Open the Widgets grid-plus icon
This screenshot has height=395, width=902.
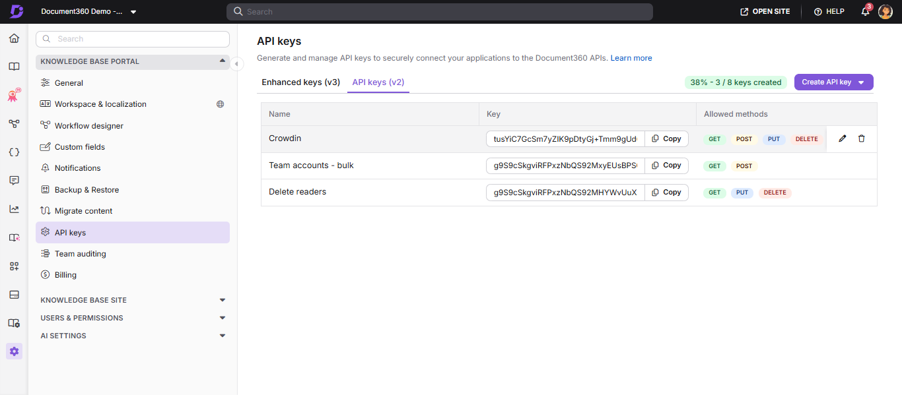[14, 266]
